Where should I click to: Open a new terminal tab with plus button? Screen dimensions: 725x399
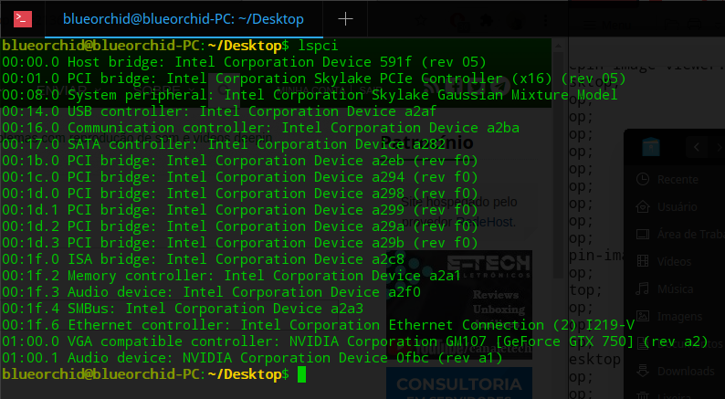coord(345,19)
